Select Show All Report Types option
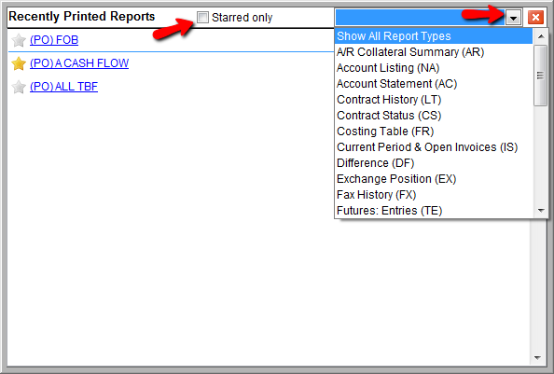This screenshot has width=554, height=374. point(434,36)
